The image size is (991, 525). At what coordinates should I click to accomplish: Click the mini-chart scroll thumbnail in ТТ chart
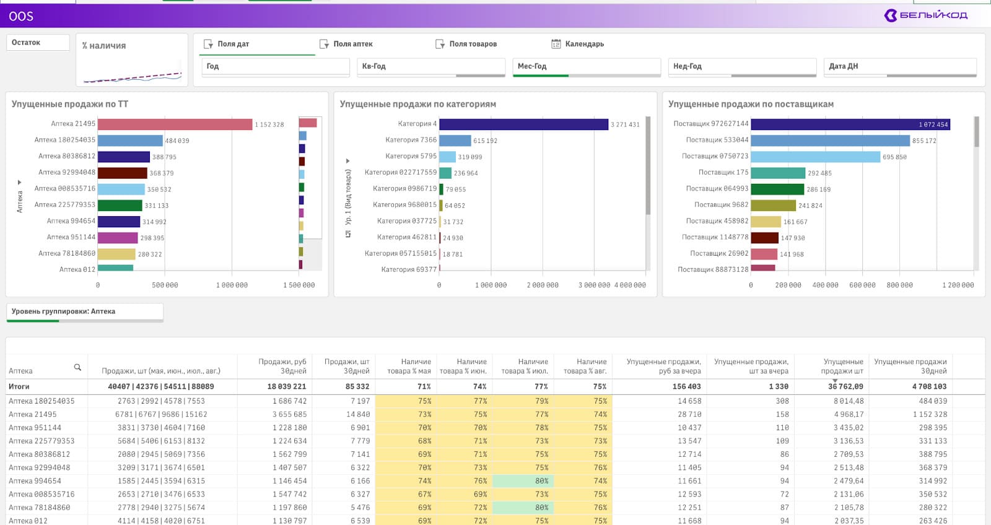(310, 178)
